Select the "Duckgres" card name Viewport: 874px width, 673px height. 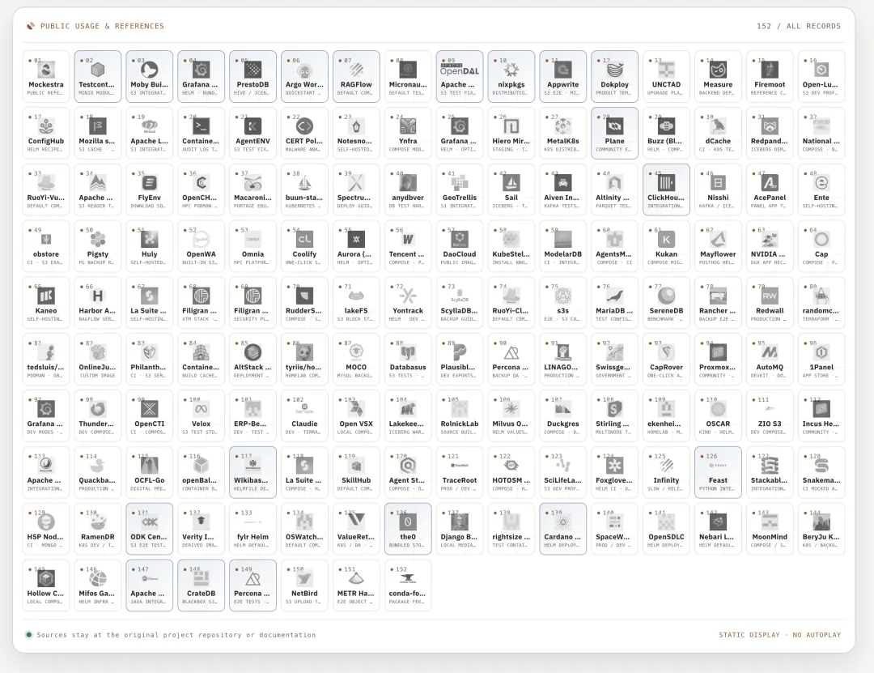(x=563, y=424)
